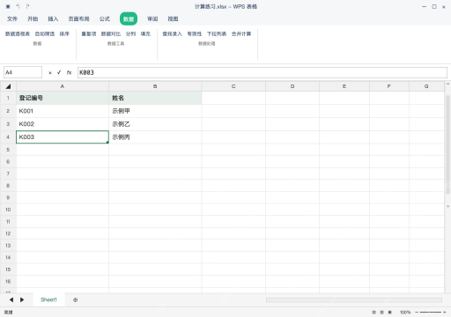
Task: Switch to the 页面布局 tab
Action: coord(78,19)
